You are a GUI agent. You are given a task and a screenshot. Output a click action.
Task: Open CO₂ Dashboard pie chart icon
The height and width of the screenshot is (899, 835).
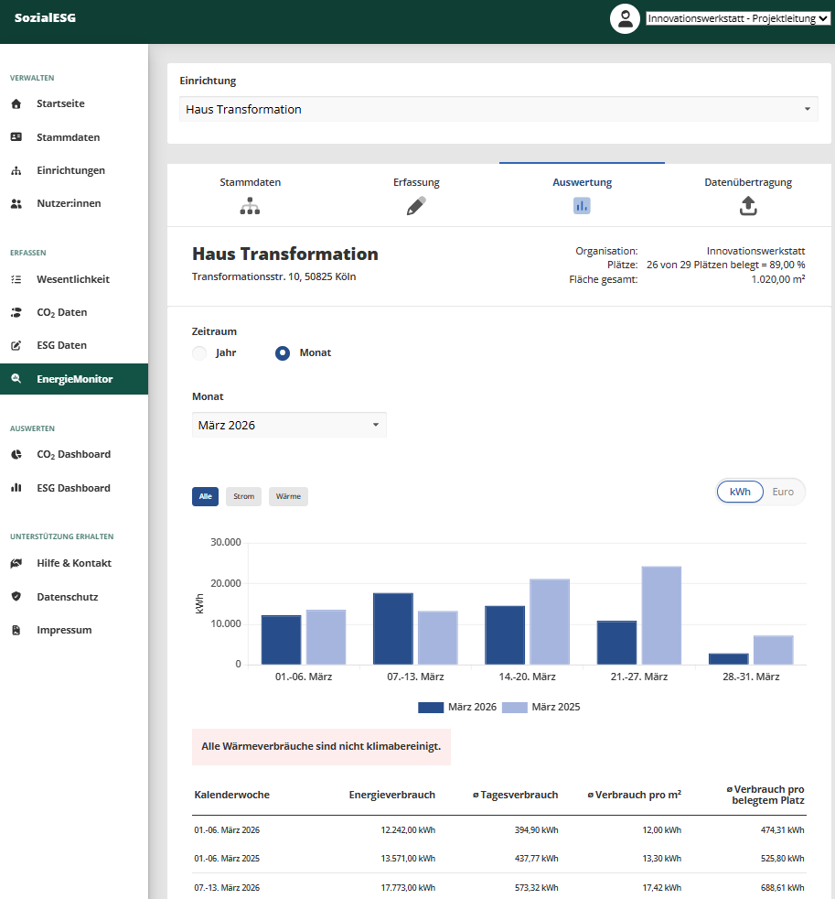tap(16, 455)
